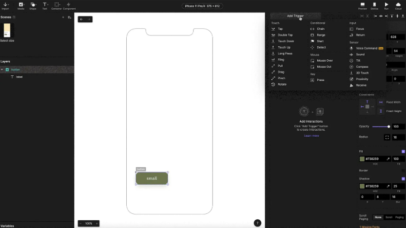The image size is (406, 228).
Task: Toggle Fixed Width constraint
Action: pos(381,102)
